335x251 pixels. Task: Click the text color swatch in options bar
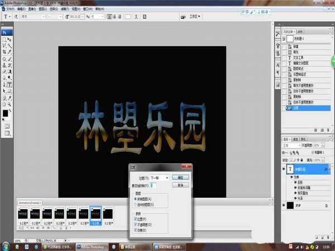point(128,17)
